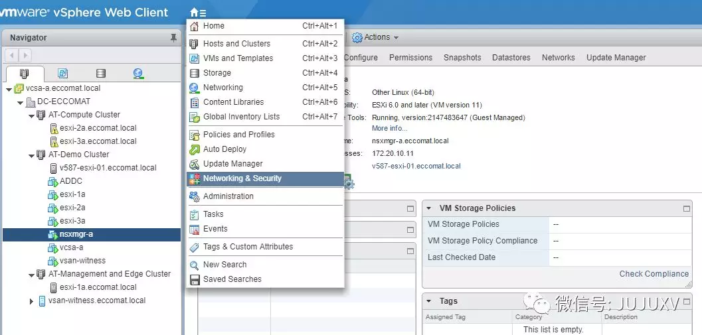Choose Home from the menu

[265, 26]
